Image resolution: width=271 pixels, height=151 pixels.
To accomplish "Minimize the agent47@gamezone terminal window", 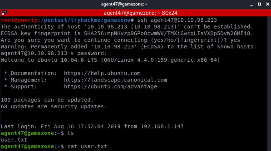I will 251,4.
